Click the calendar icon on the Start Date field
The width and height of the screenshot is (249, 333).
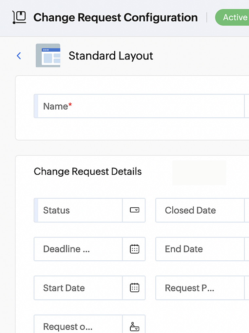[134, 288]
